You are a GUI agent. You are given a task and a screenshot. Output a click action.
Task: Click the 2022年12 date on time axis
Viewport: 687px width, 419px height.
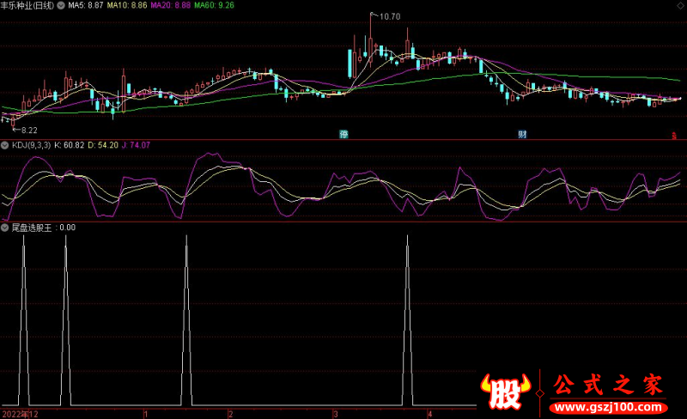click(x=20, y=414)
